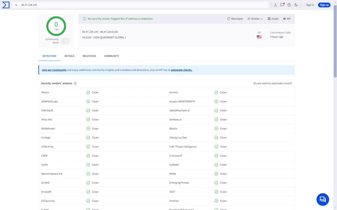Click the clean checkmark for alphaMountain.ai
The image size is (337, 210).
tap(216, 111)
